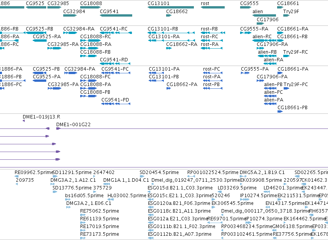Screen dimensions: 328x240
Task: Select transcript Try29F-RC
Action: click(x=296, y=52)
